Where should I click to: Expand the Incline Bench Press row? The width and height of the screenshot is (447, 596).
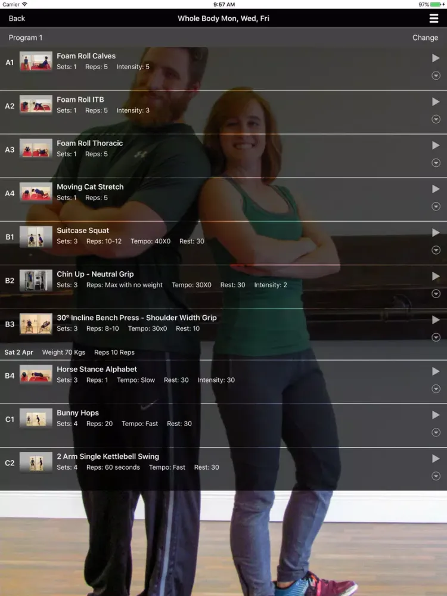pyautogui.click(x=436, y=337)
